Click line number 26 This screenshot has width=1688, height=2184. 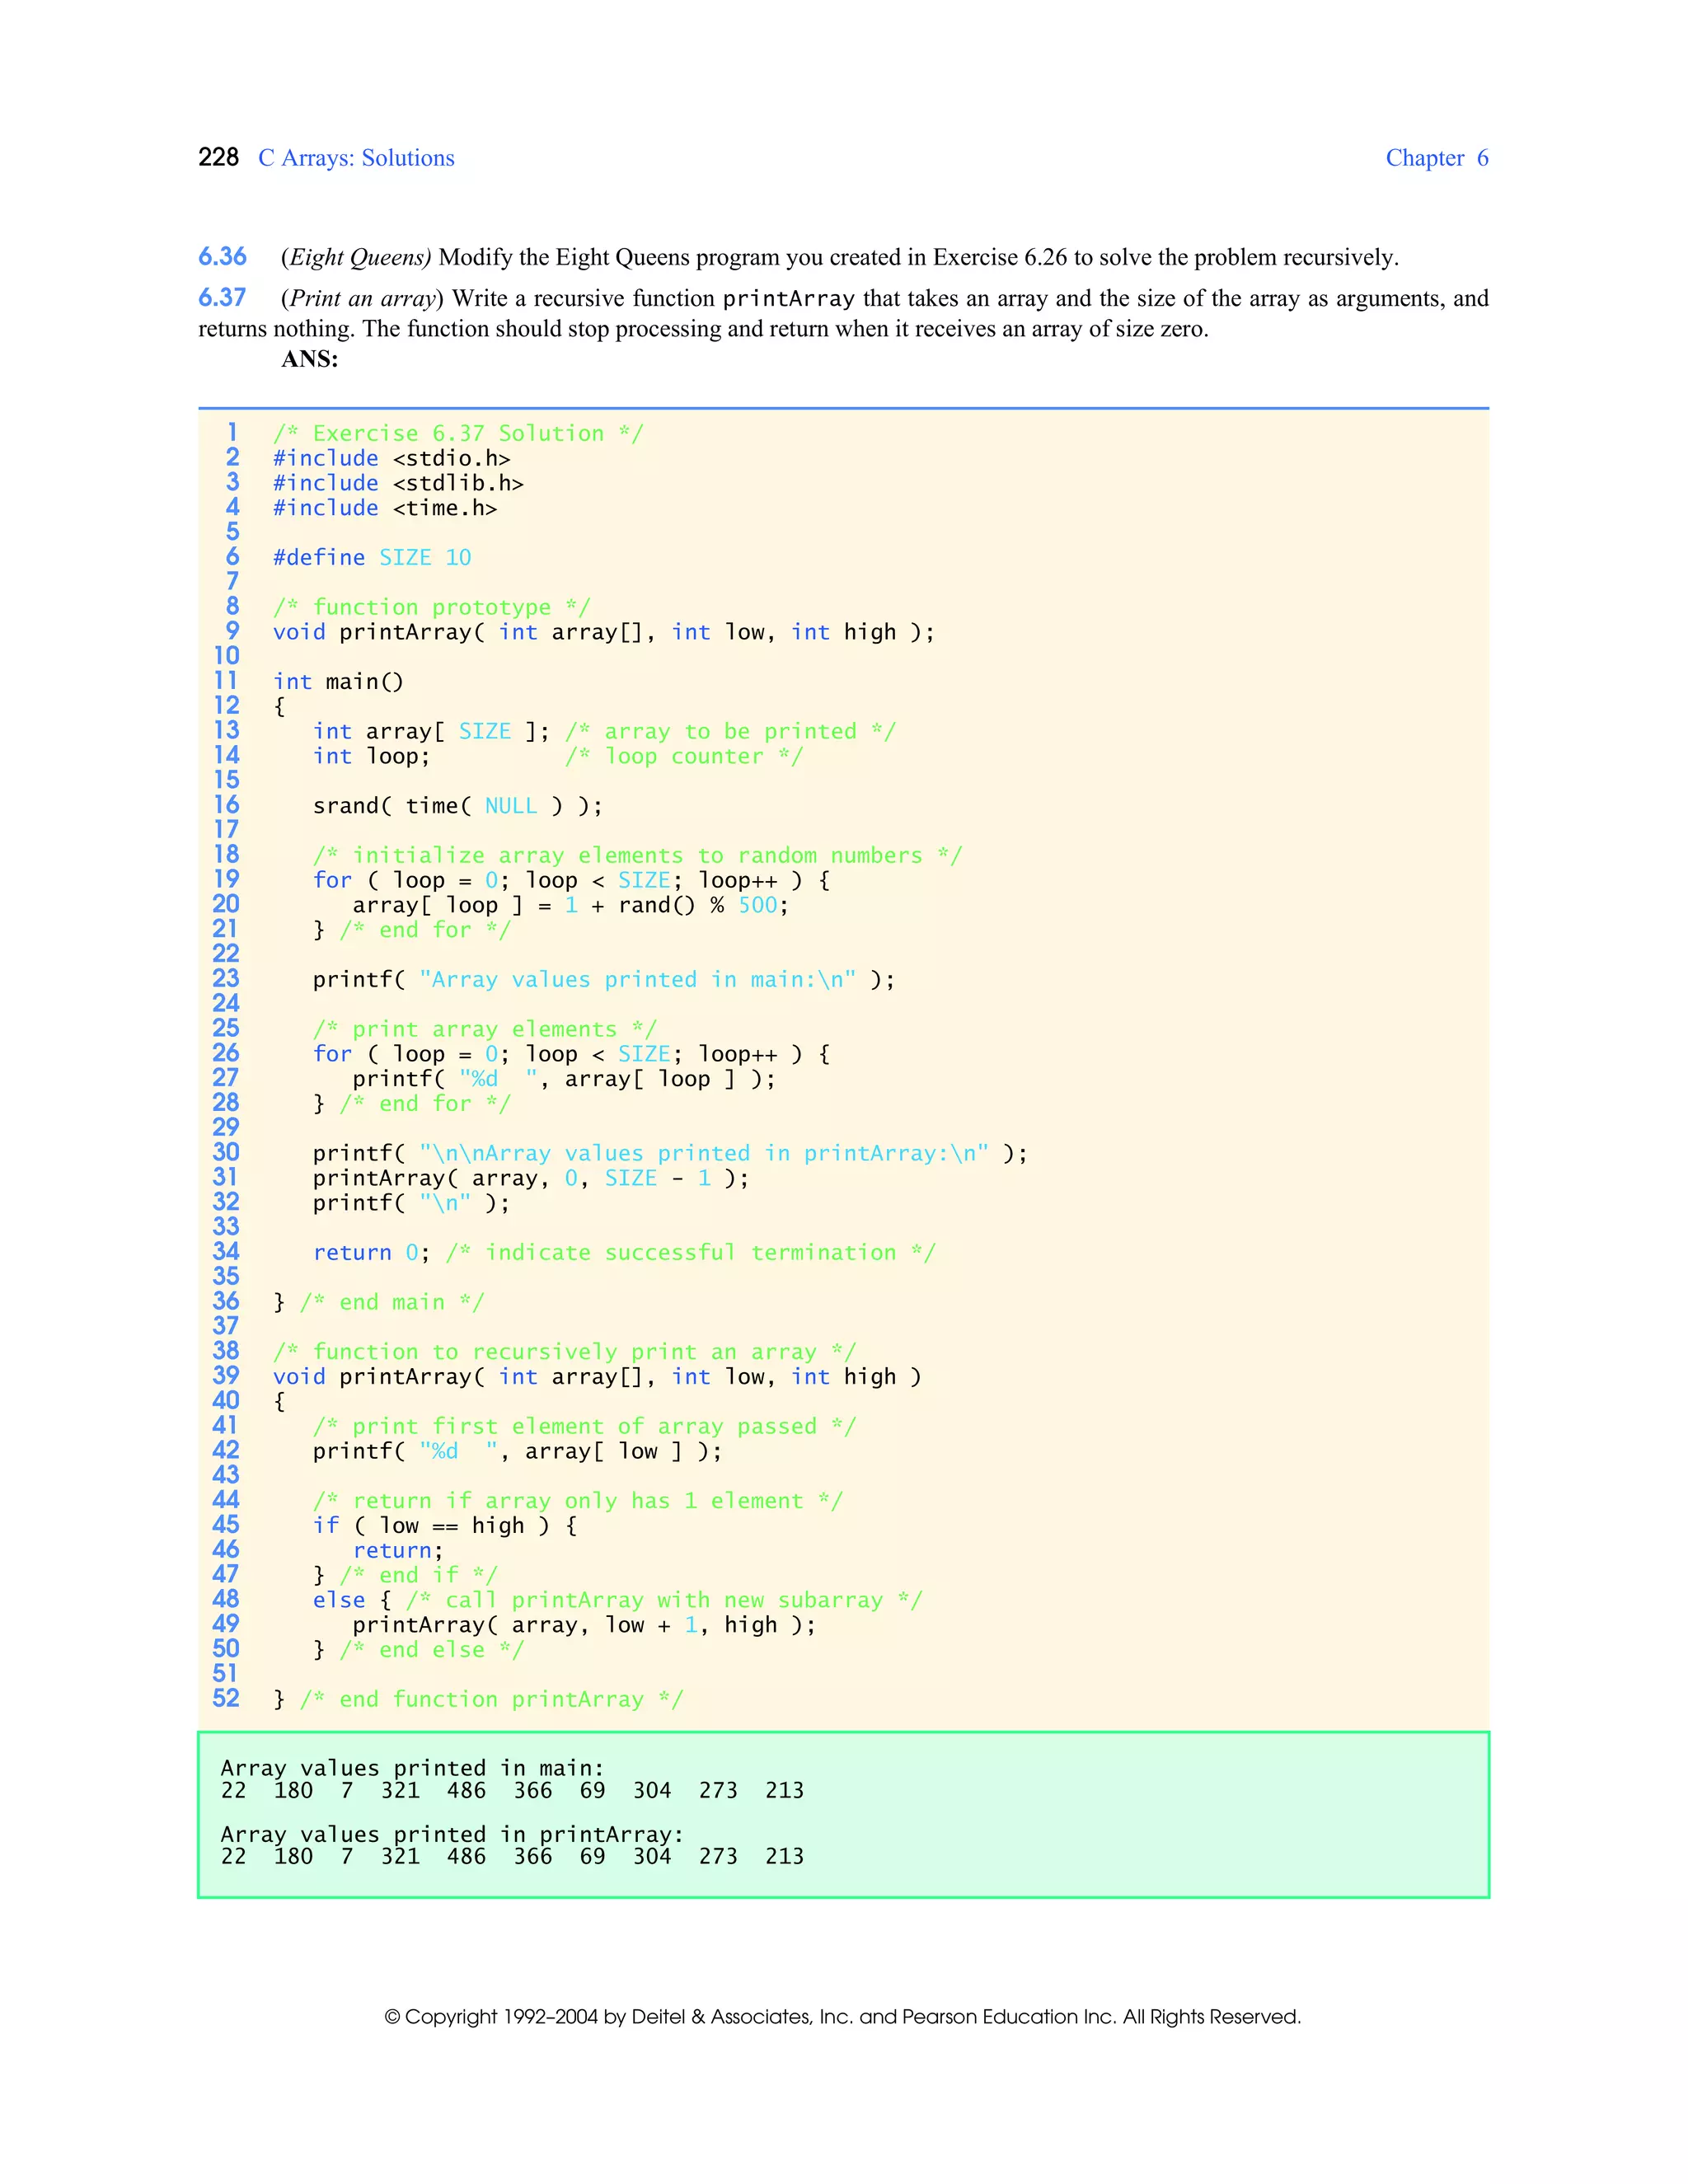226,1053
